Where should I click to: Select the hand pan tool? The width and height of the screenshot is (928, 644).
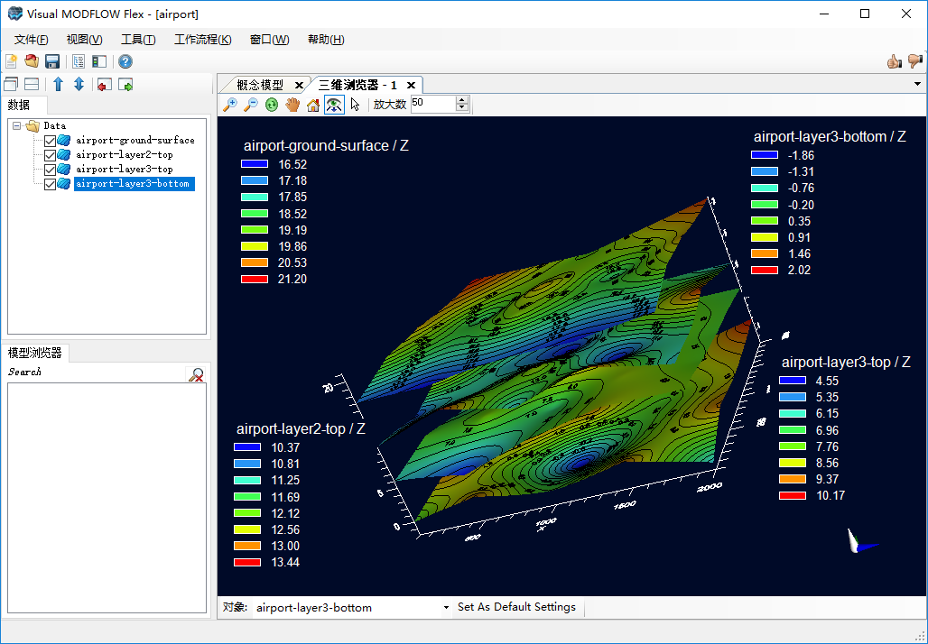[292, 105]
